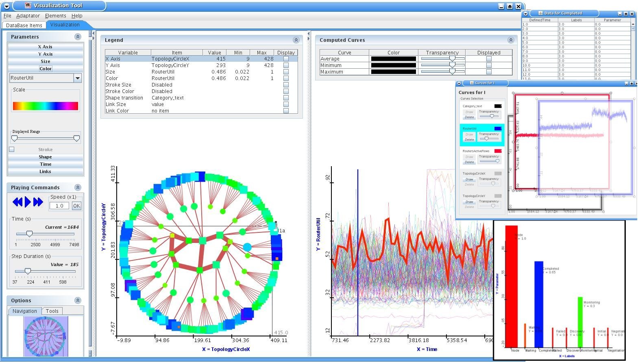Open the Adaptator menu
This screenshot has height=362, width=638.
click(28, 16)
